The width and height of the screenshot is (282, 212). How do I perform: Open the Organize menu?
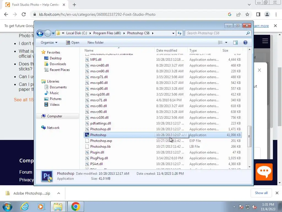tap(49, 43)
